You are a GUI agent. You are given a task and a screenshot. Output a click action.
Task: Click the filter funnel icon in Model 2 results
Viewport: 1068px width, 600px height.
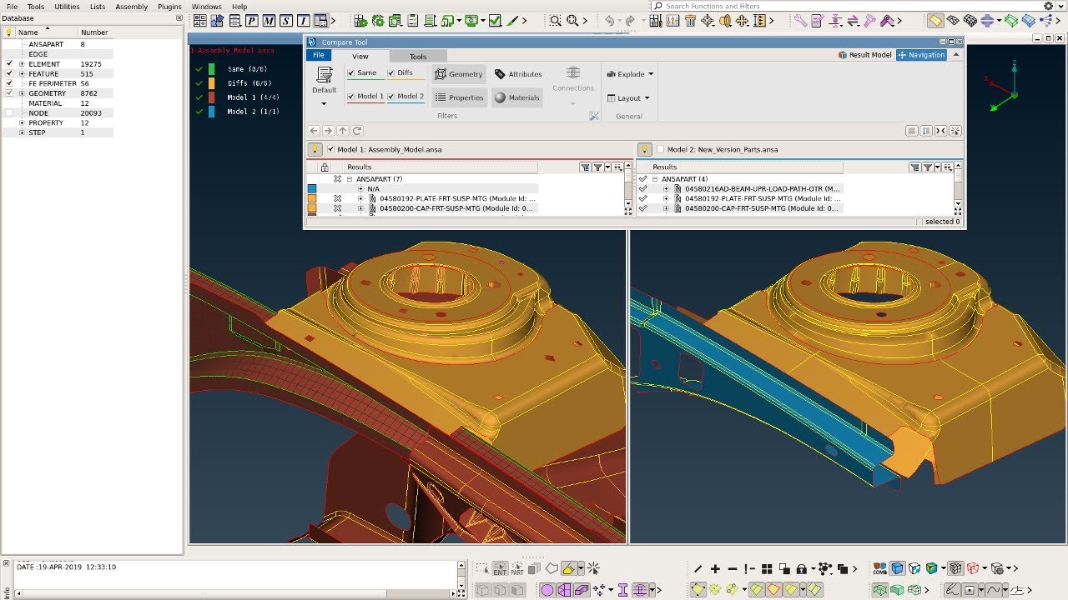[927, 167]
